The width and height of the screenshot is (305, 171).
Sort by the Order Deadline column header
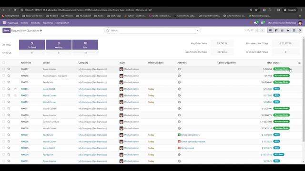click(x=156, y=63)
